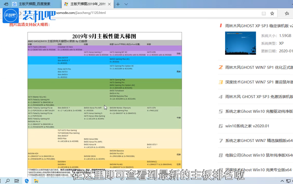Image resolution: width=293 pixels, height=184 pixels.
Task: Launch Edge from the taskbar
Action: (27, 181)
